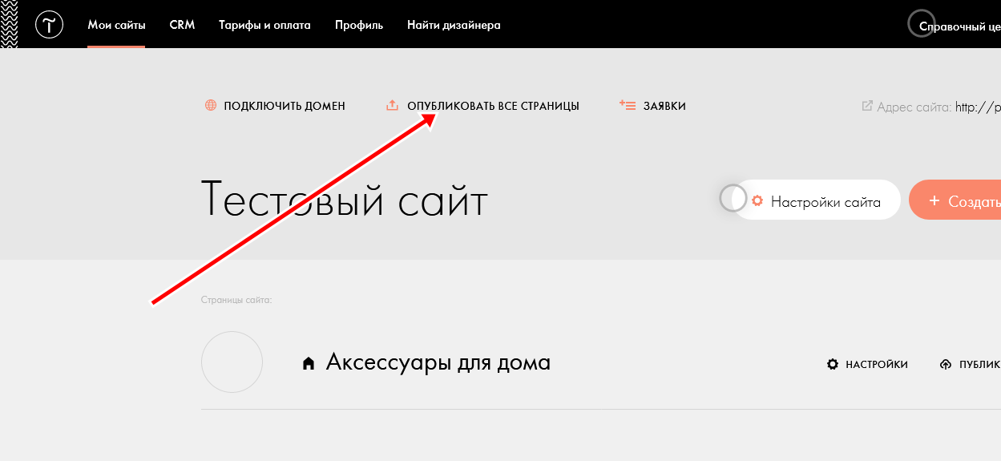1001x461 pixels.
Task: Open the Мои сайты menu item
Action: tap(116, 25)
